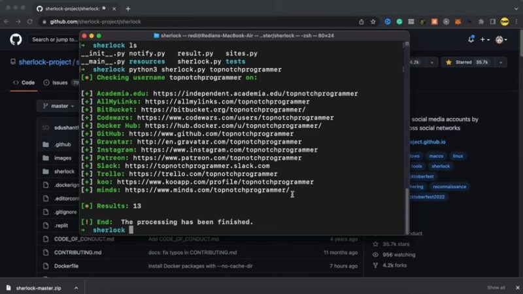Click the blue extension icon in toolbar

[388, 22]
